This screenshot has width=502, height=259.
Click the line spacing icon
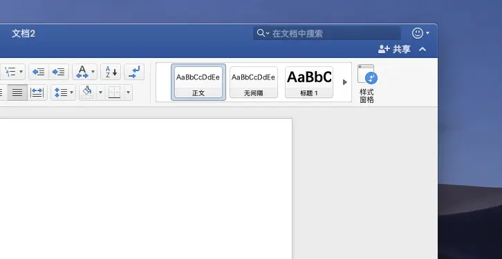[60, 93]
